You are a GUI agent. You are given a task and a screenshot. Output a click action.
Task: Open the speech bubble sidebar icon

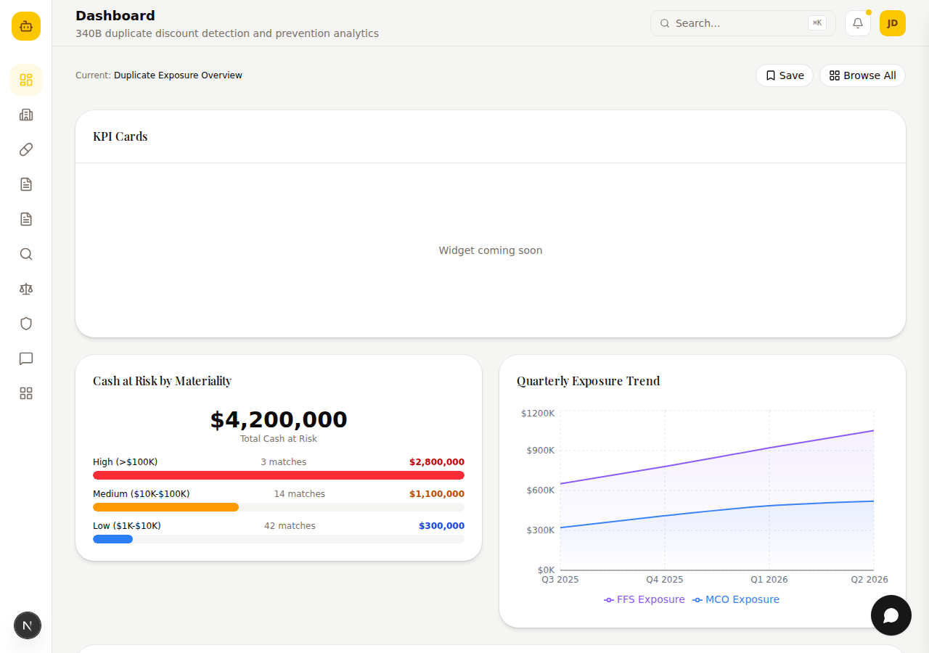(x=26, y=358)
